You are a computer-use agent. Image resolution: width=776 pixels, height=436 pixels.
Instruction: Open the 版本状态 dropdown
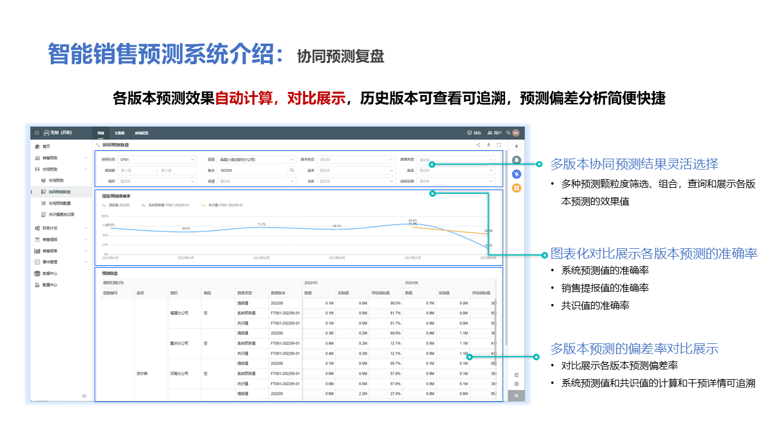[356, 160]
